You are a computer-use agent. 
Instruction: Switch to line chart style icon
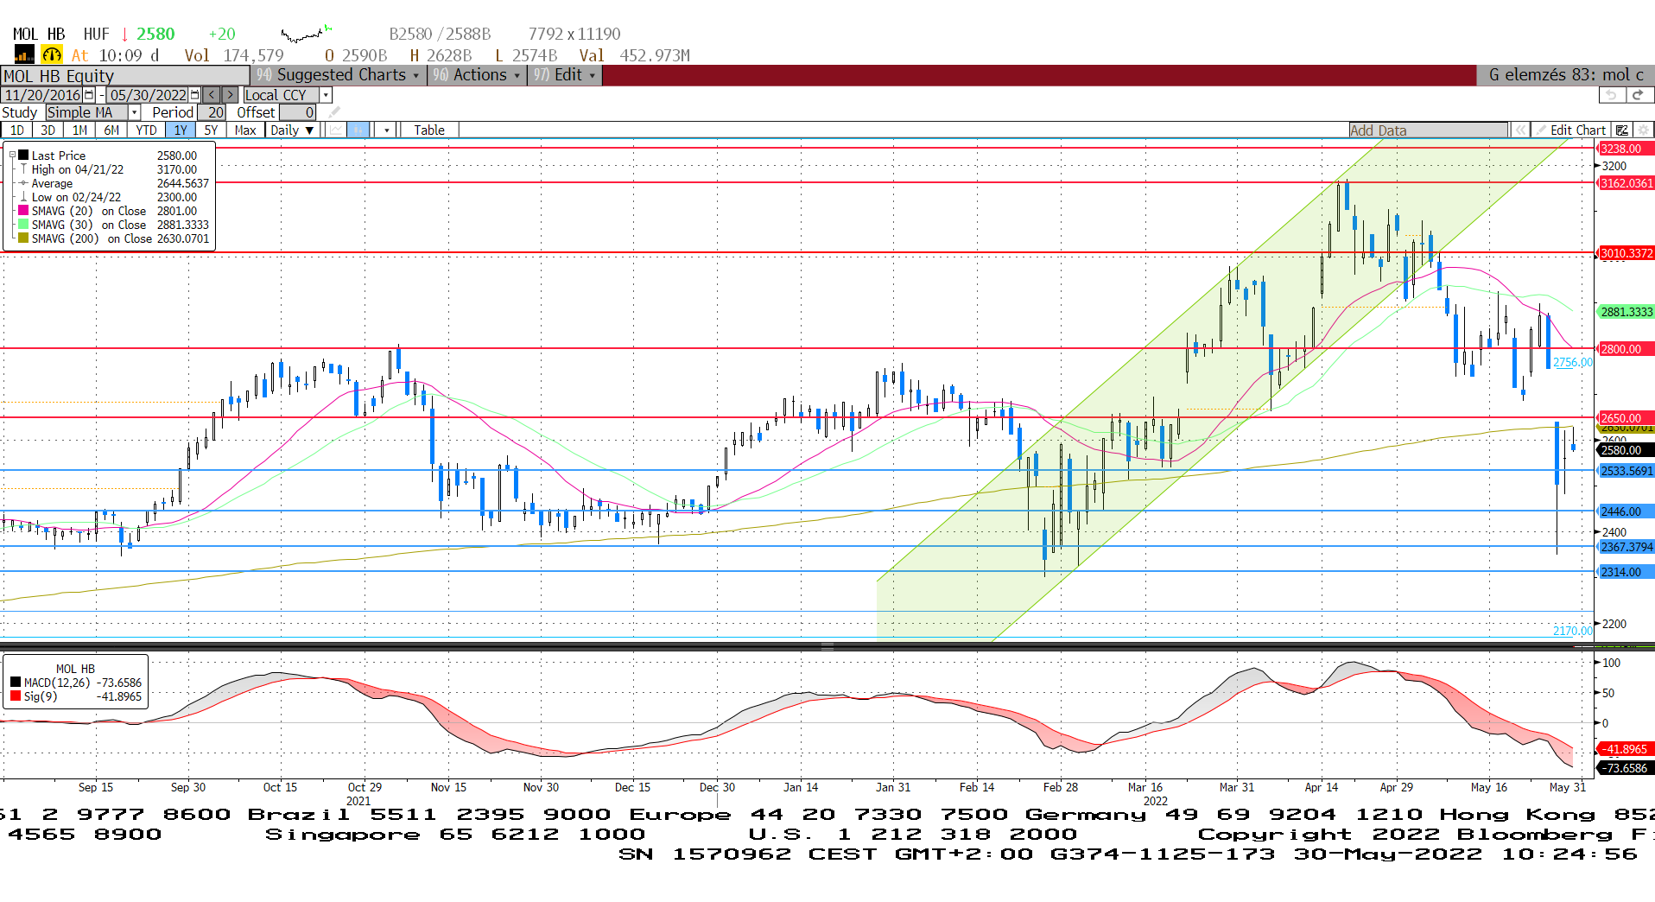click(x=336, y=130)
